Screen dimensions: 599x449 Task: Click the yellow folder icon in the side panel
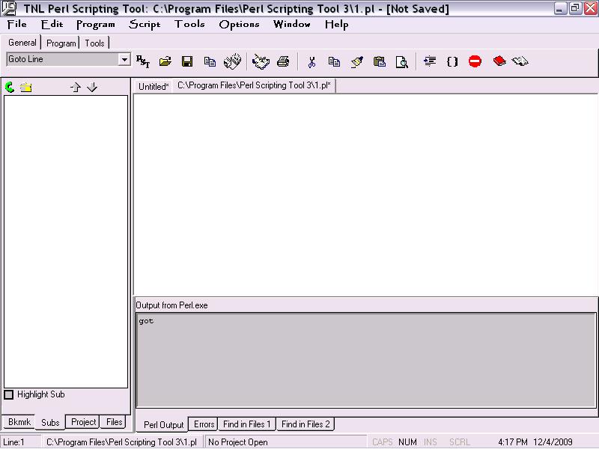[x=26, y=88]
